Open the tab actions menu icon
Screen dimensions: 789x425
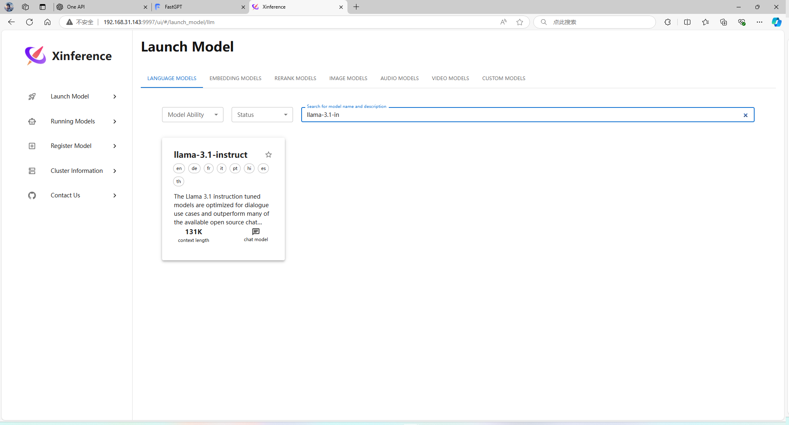tap(43, 7)
